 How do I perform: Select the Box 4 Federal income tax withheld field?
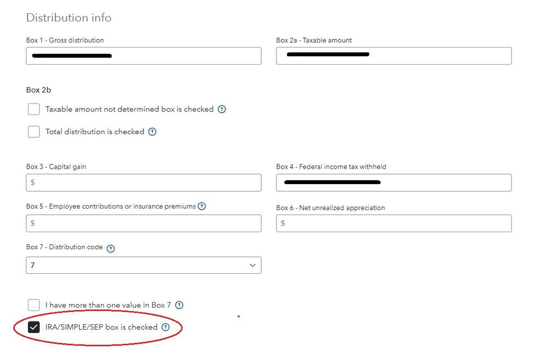click(x=394, y=182)
